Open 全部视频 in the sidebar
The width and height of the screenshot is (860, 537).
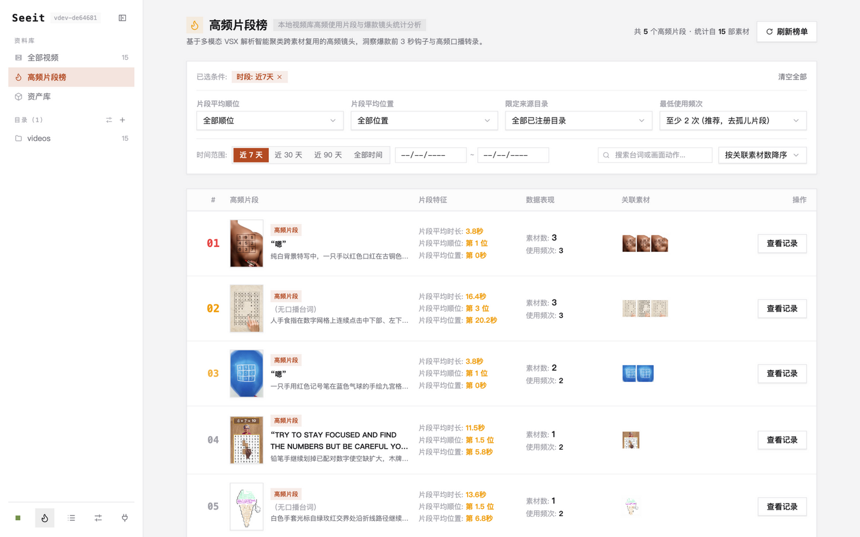click(x=71, y=57)
